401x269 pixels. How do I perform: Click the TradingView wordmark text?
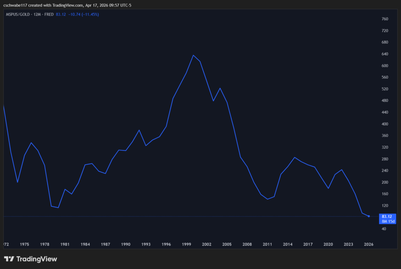[x=37, y=259]
